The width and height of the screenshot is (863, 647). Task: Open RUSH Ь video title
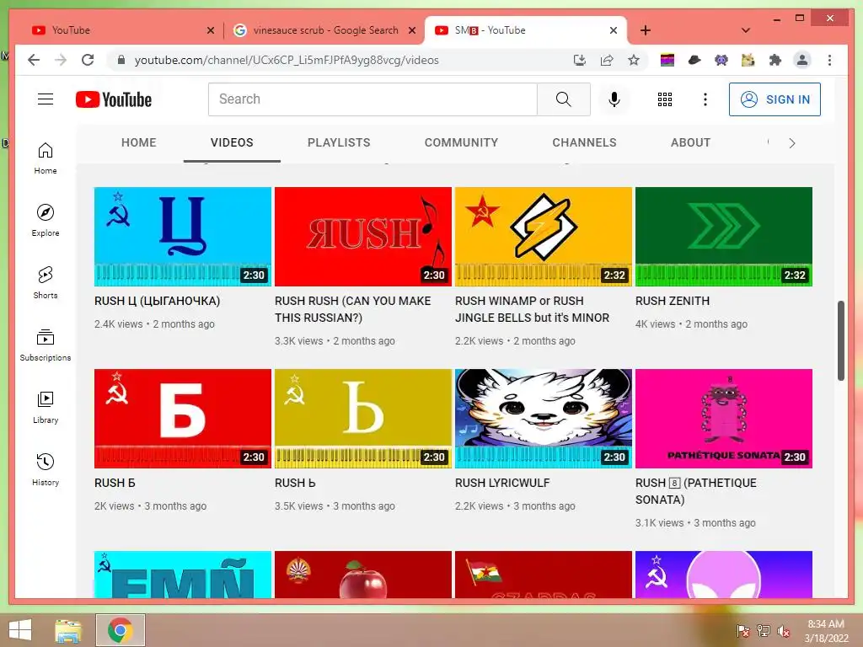coord(295,483)
